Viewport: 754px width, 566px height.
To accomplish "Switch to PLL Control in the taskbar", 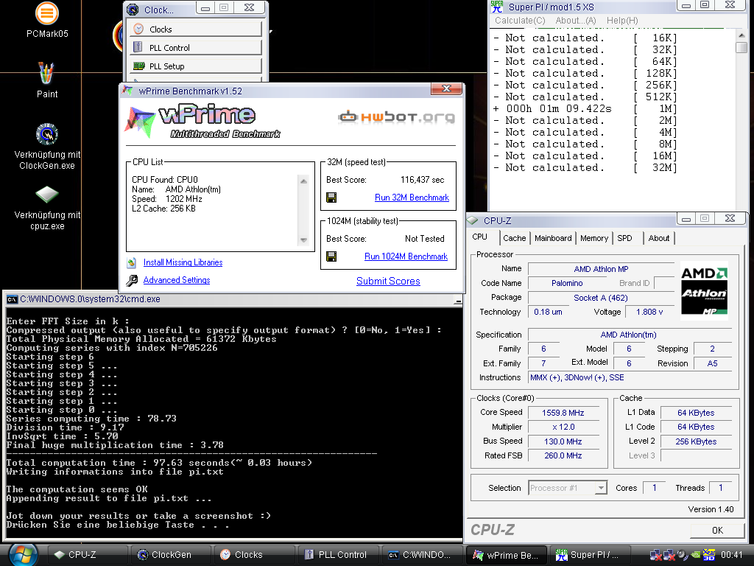I will point(339,555).
